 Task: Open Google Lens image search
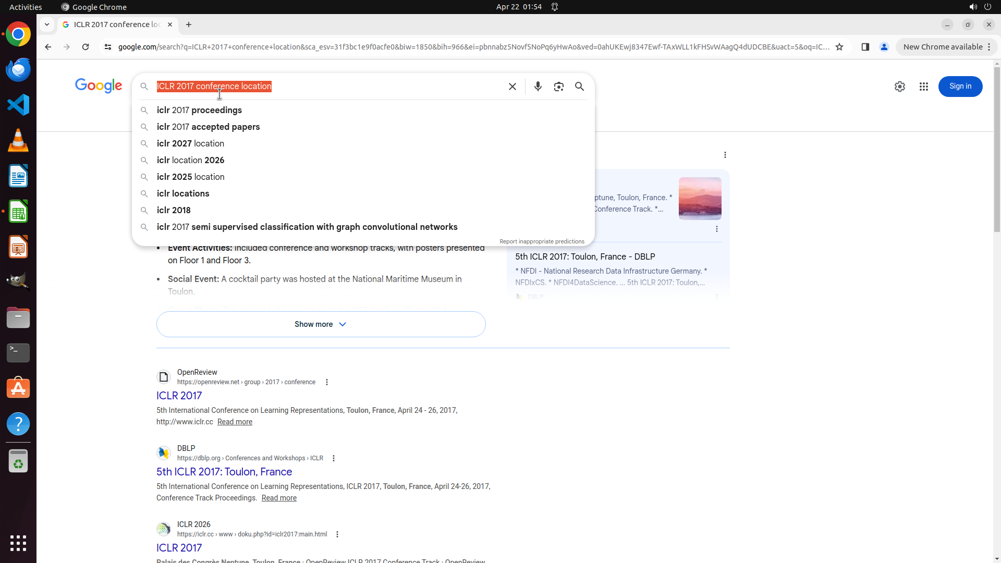[x=558, y=87]
